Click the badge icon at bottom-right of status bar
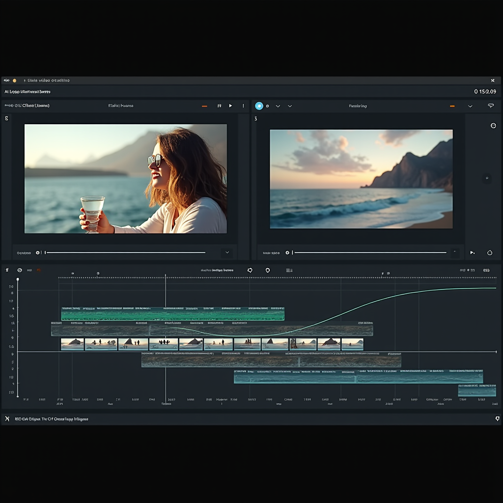The width and height of the screenshot is (503, 503). tap(497, 419)
